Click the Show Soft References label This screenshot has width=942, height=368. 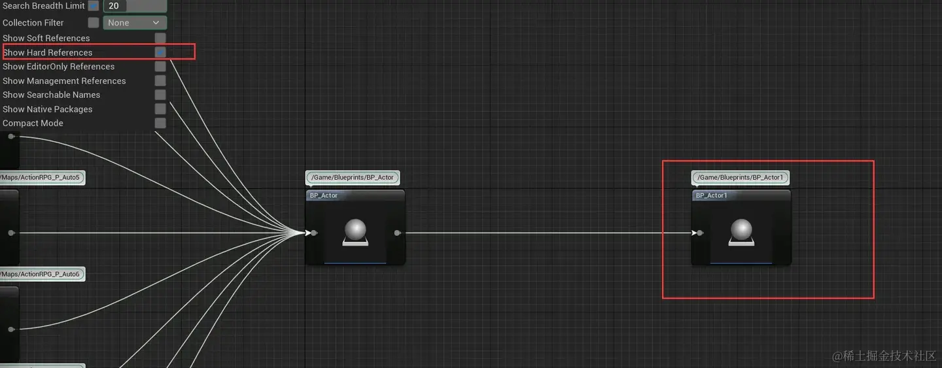[46, 38]
